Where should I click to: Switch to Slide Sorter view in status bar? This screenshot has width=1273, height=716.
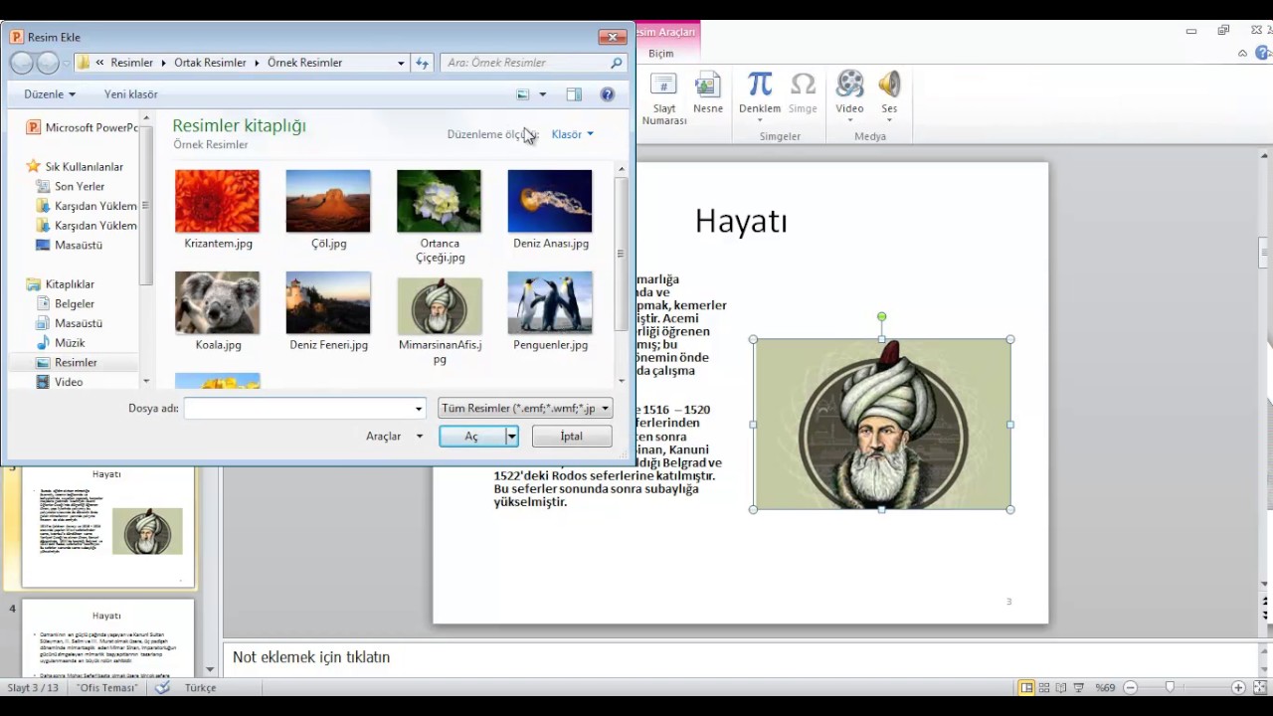[1044, 687]
